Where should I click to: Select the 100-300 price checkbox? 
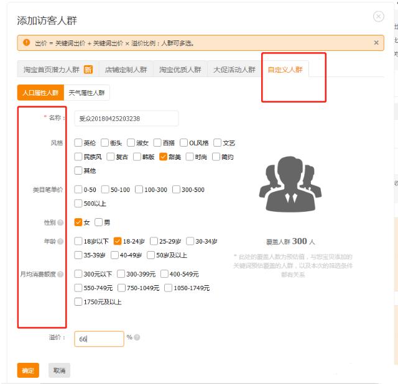[x=139, y=190]
